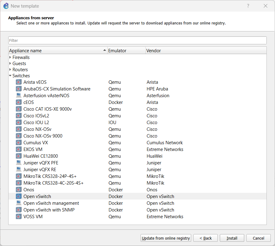This screenshot has width=275, height=246.
Task: Click the Cumulus VX switch icon
Action: pyautogui.click(x=19, y=143)
